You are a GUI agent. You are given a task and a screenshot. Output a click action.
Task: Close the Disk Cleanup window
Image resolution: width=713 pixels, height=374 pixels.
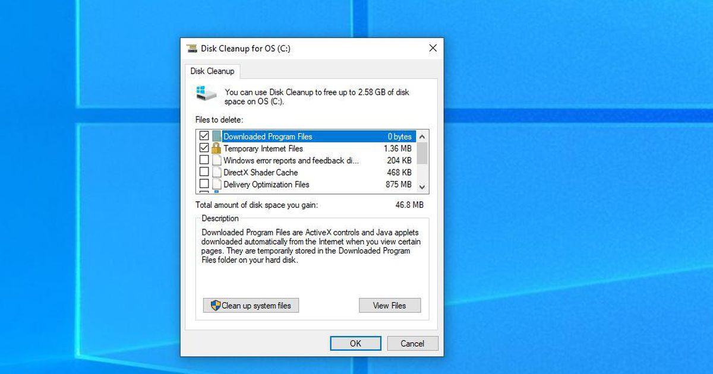point(433,48)
